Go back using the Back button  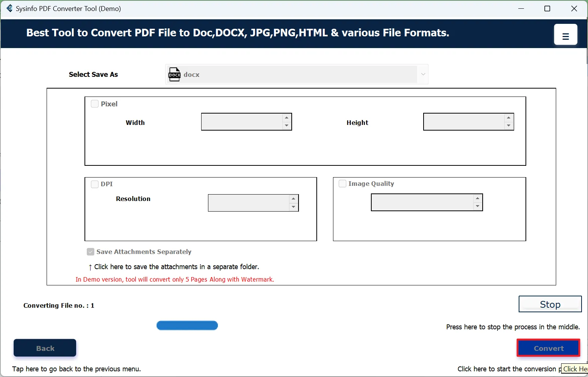tap(45, 348)
